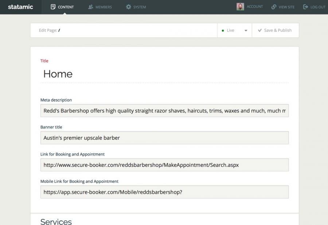Click the Home title field

point(164,74)
